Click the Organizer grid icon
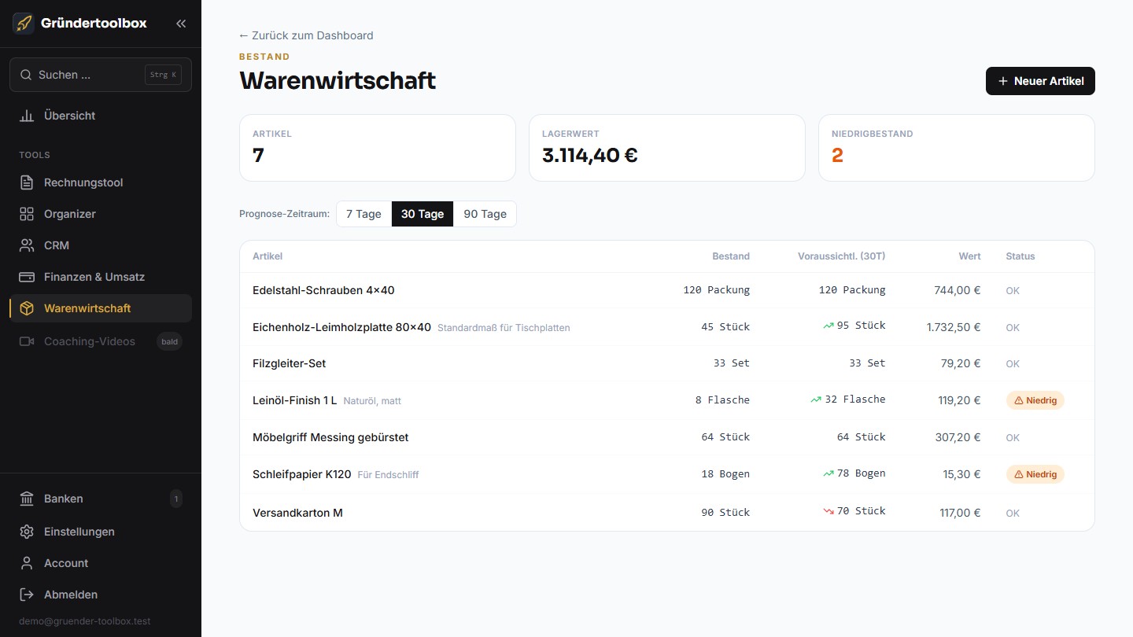 pyautogui.click(x=27, y=214)
